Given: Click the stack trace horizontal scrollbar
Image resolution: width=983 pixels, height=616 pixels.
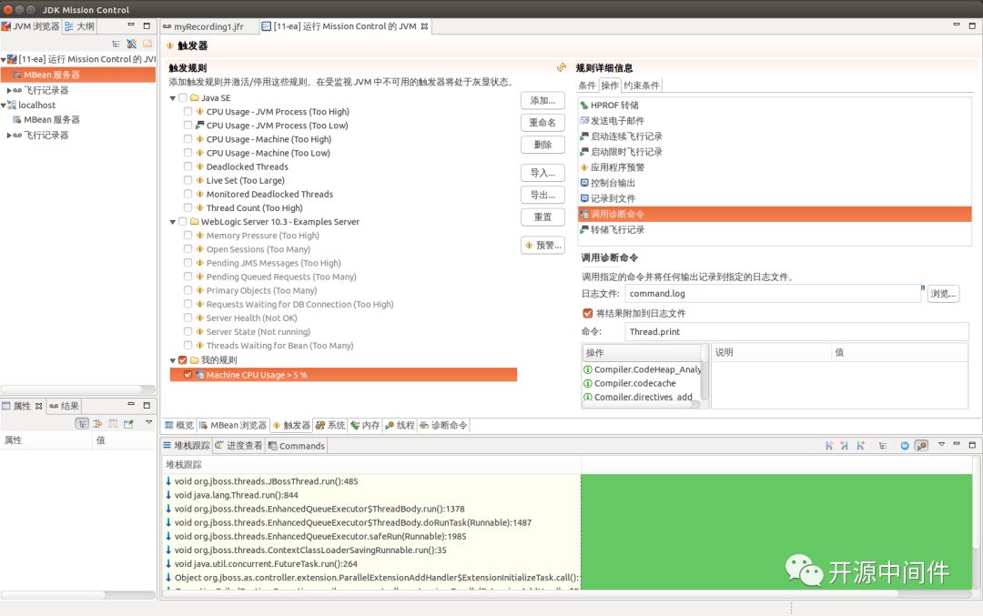Looking at the screenshot, I should [x=567, y=593].
